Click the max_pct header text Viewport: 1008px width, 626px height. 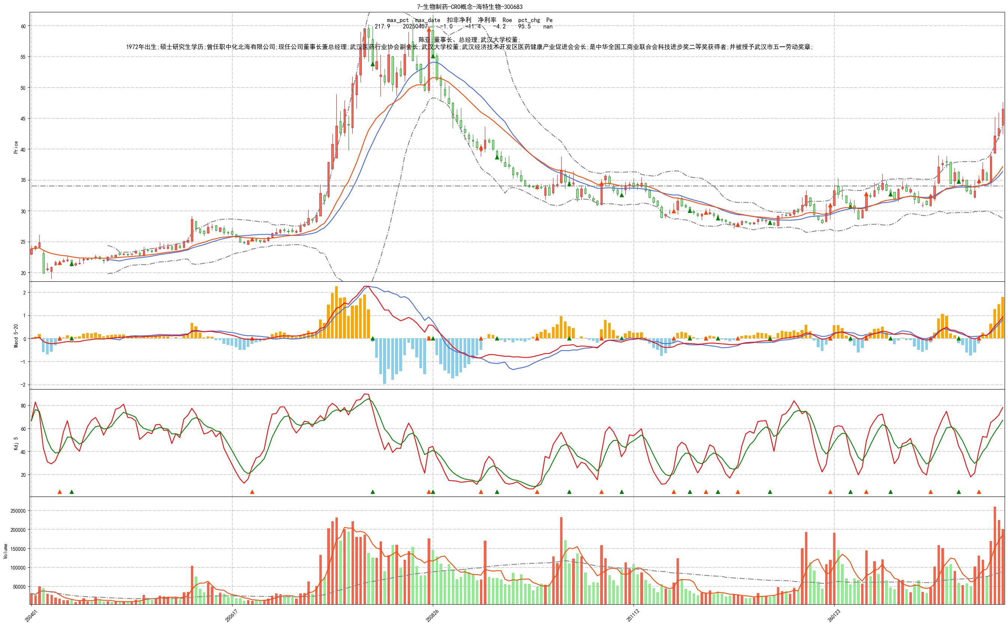tap(398, 20)
